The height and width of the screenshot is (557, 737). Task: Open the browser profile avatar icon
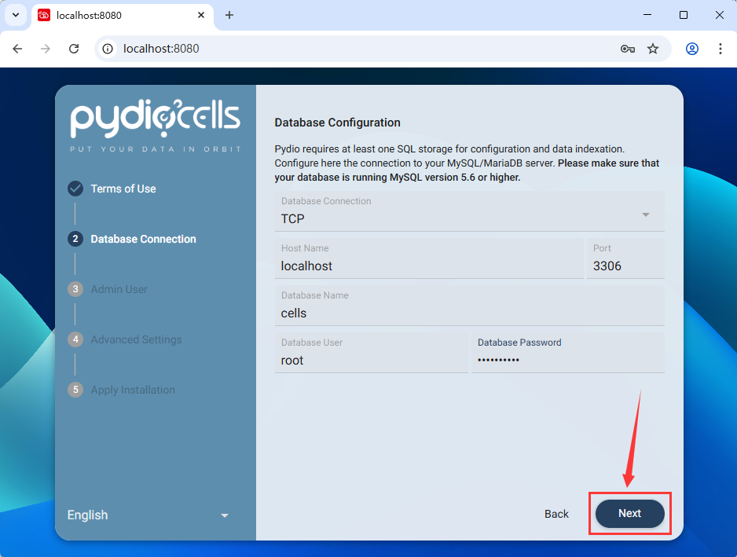(x=692, y=49)
